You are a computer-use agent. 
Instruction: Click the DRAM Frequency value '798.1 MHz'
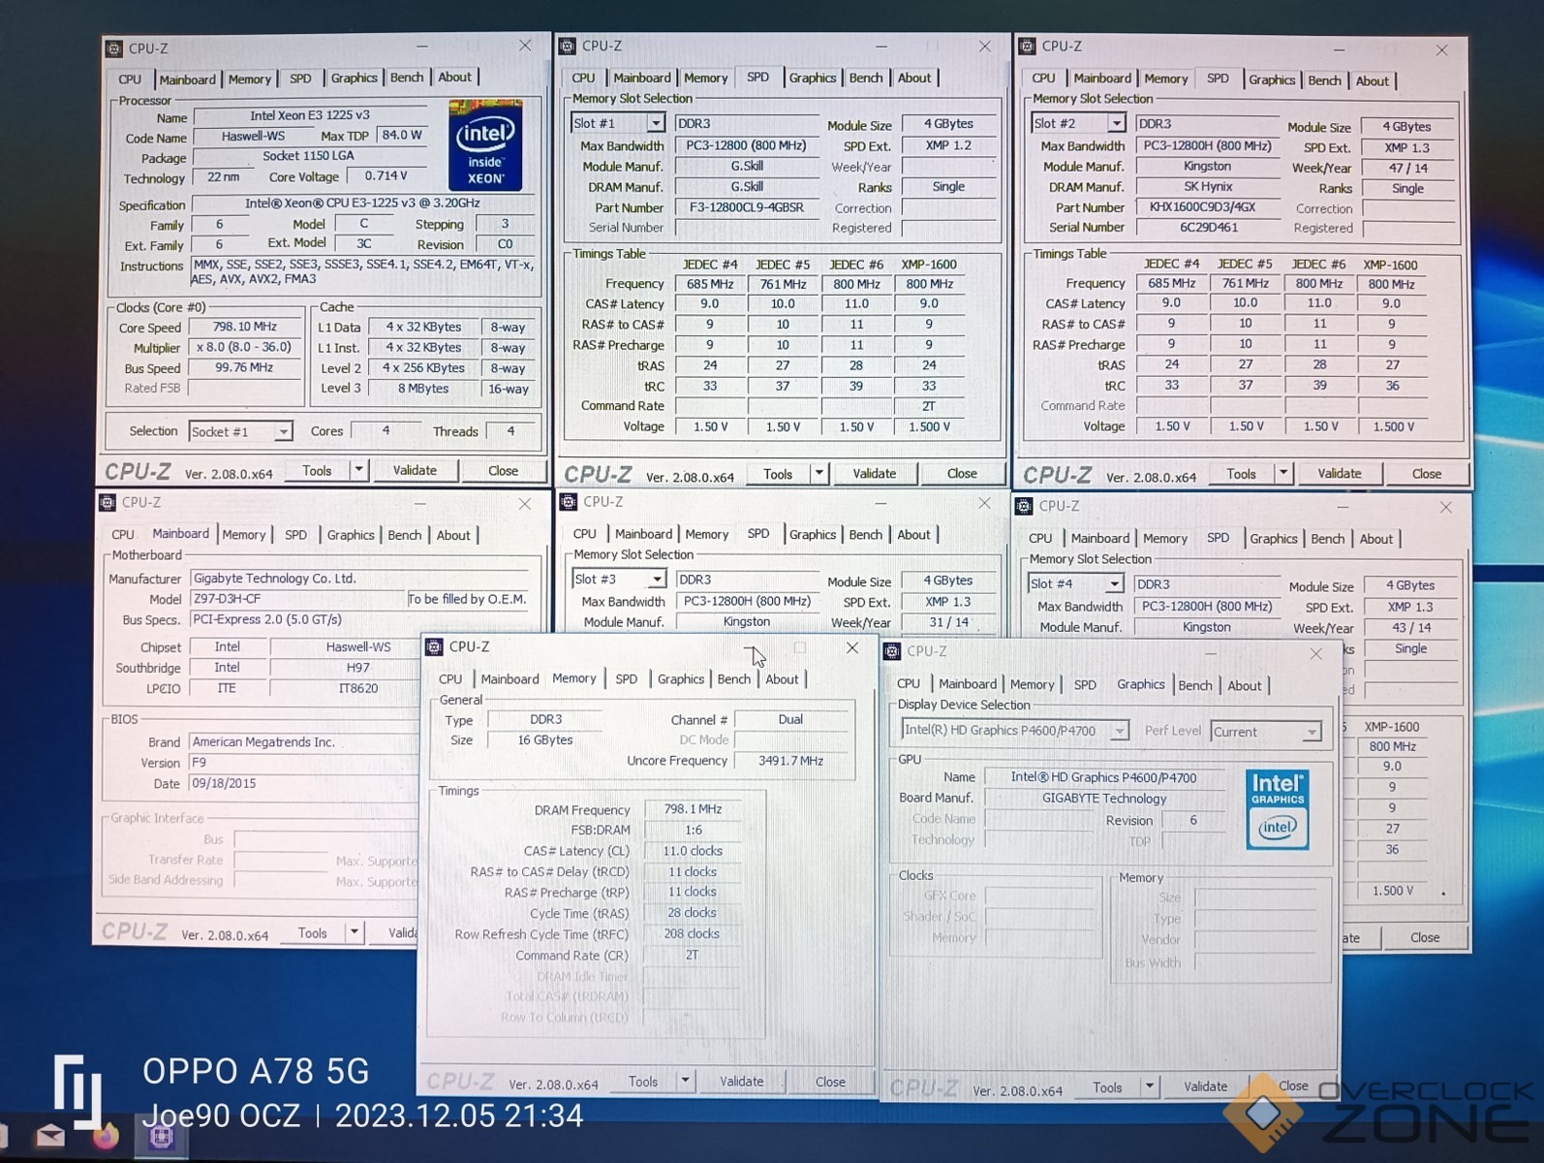(693, 809)
